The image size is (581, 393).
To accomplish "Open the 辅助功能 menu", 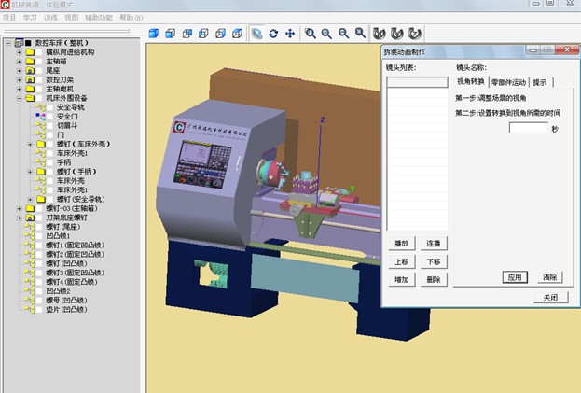I will pyautogui.click(x=100, y=17).
